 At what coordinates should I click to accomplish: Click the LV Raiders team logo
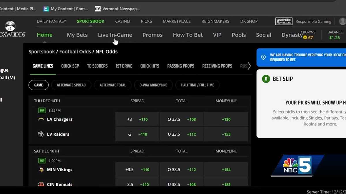[41, 134]
